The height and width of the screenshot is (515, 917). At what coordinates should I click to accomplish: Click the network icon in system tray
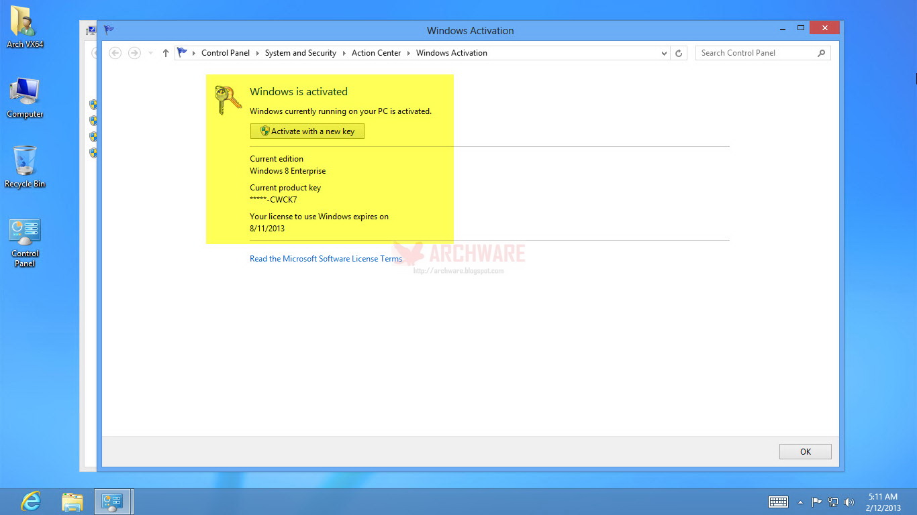[833, 502]
